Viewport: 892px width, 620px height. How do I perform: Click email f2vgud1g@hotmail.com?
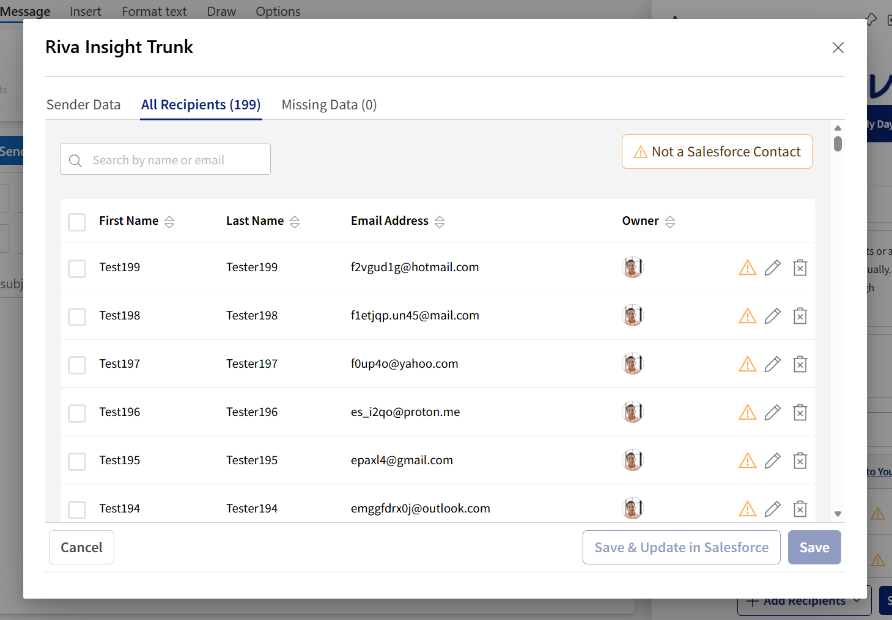[415, 268]
